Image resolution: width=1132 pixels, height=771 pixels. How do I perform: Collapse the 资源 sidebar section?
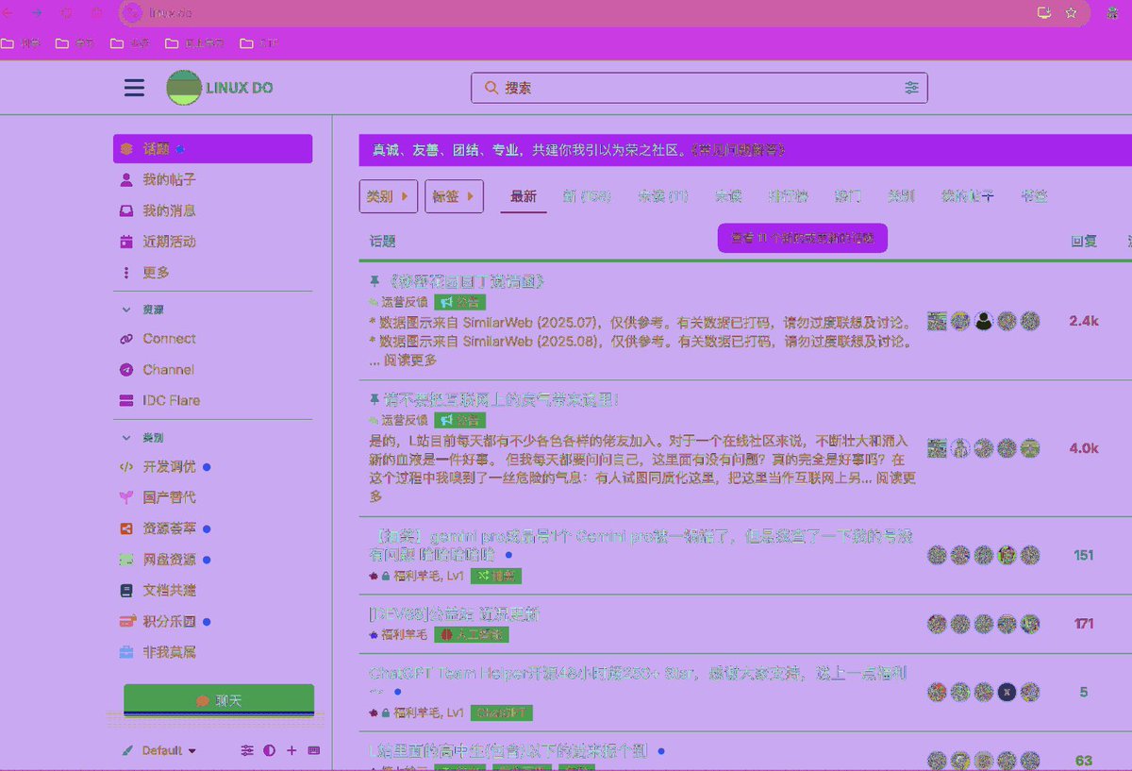(x=144, y=310)
